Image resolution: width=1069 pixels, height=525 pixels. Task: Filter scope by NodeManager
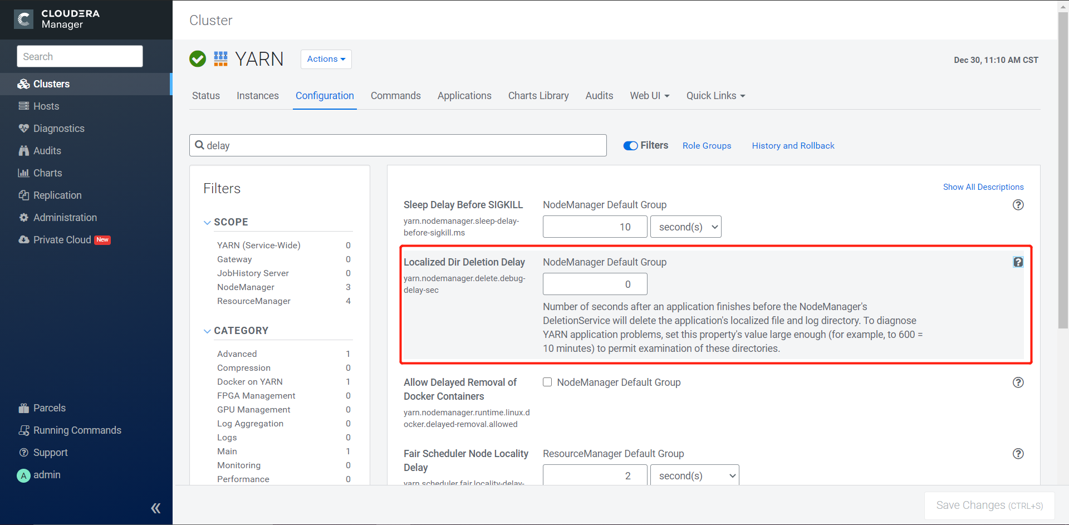(x=246, y=287)
